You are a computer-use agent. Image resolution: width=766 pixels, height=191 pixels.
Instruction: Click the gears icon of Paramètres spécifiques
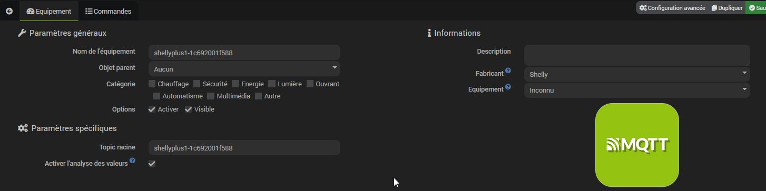coord(23,128)
